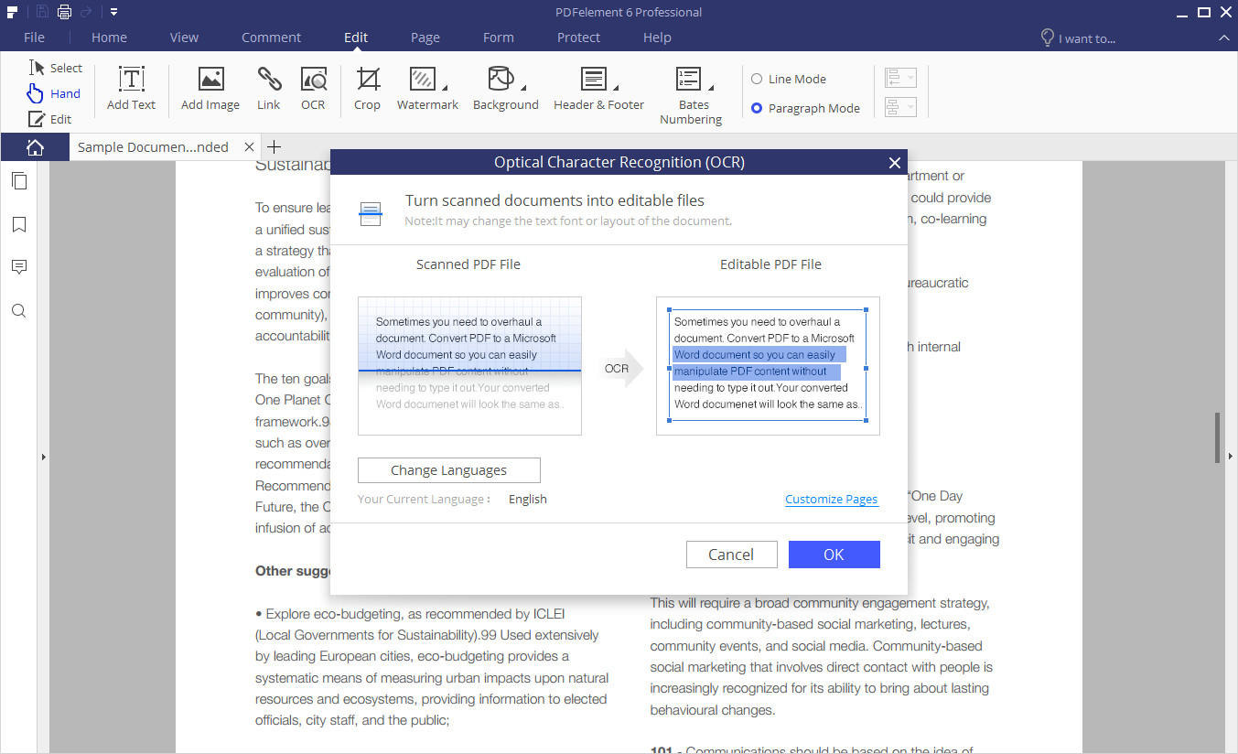Image resolution: width=1238 pixels, height=754 pixels.
Task: Open Customize Quick Access dropdown
Action: pos(113,12)
